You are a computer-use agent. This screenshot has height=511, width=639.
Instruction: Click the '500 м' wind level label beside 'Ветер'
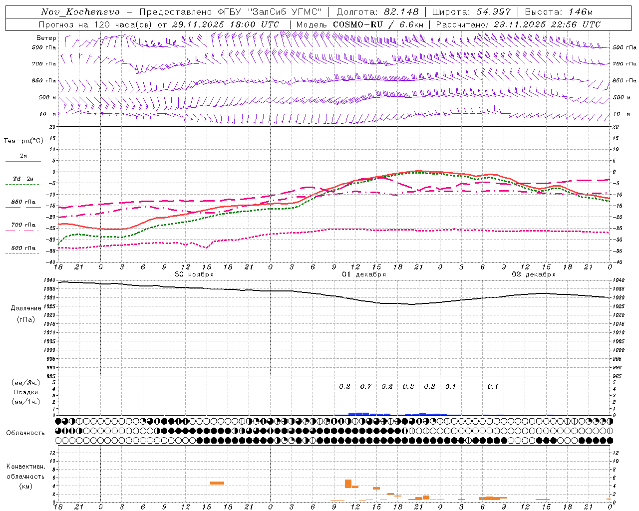(47, 98)
